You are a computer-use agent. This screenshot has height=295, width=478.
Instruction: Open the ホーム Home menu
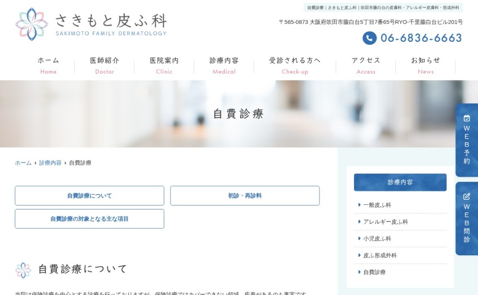click(49, 66)
